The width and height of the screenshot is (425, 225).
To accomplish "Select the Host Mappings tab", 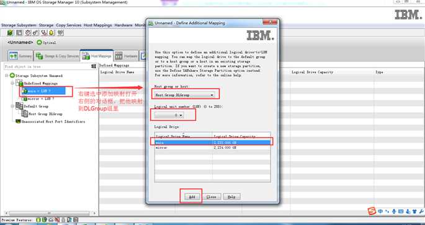I will point(97,56).
